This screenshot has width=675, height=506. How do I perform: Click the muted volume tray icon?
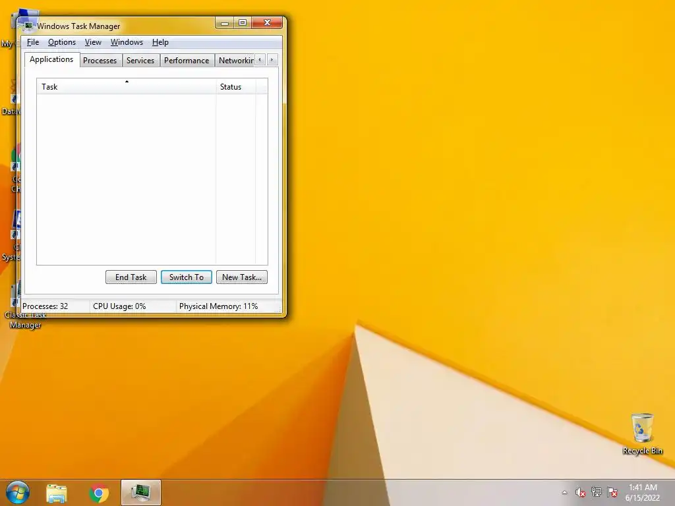(580, 492)
